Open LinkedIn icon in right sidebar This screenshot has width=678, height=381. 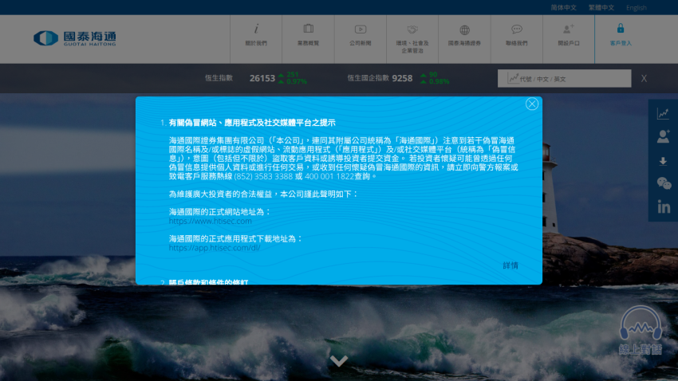pos(664,207)
